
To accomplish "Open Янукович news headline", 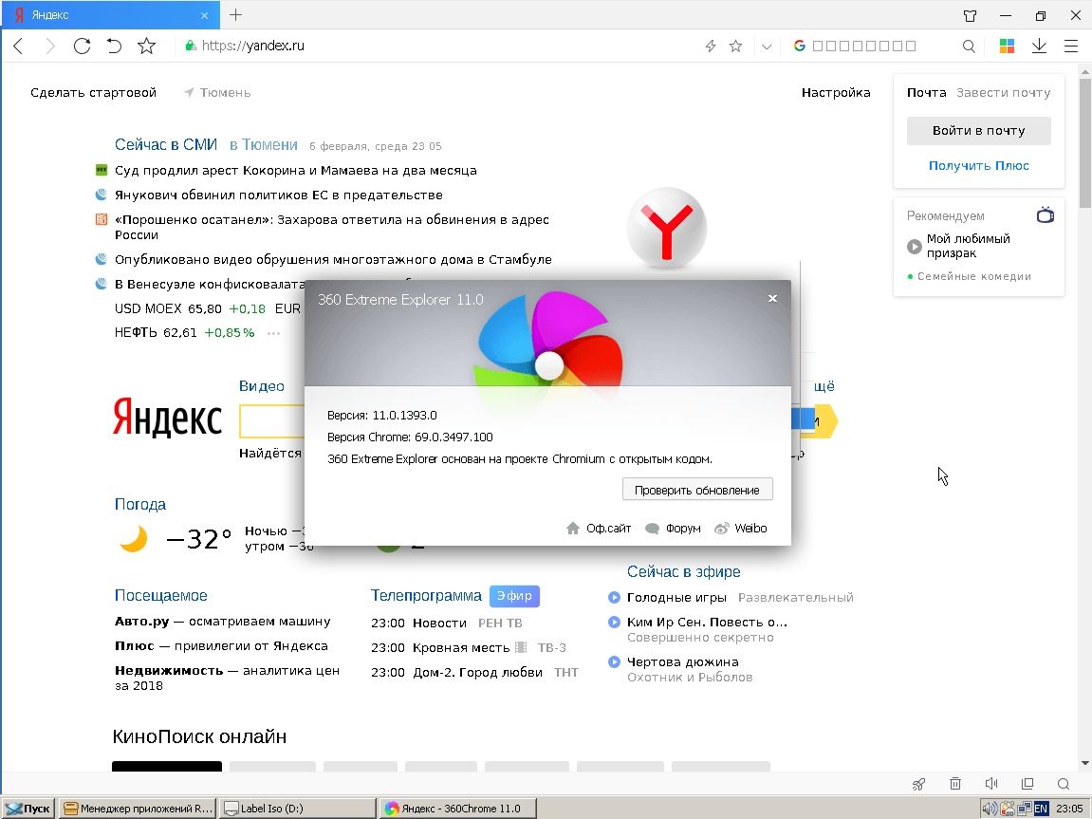I will pyautogui.click(x=279, y=195).
